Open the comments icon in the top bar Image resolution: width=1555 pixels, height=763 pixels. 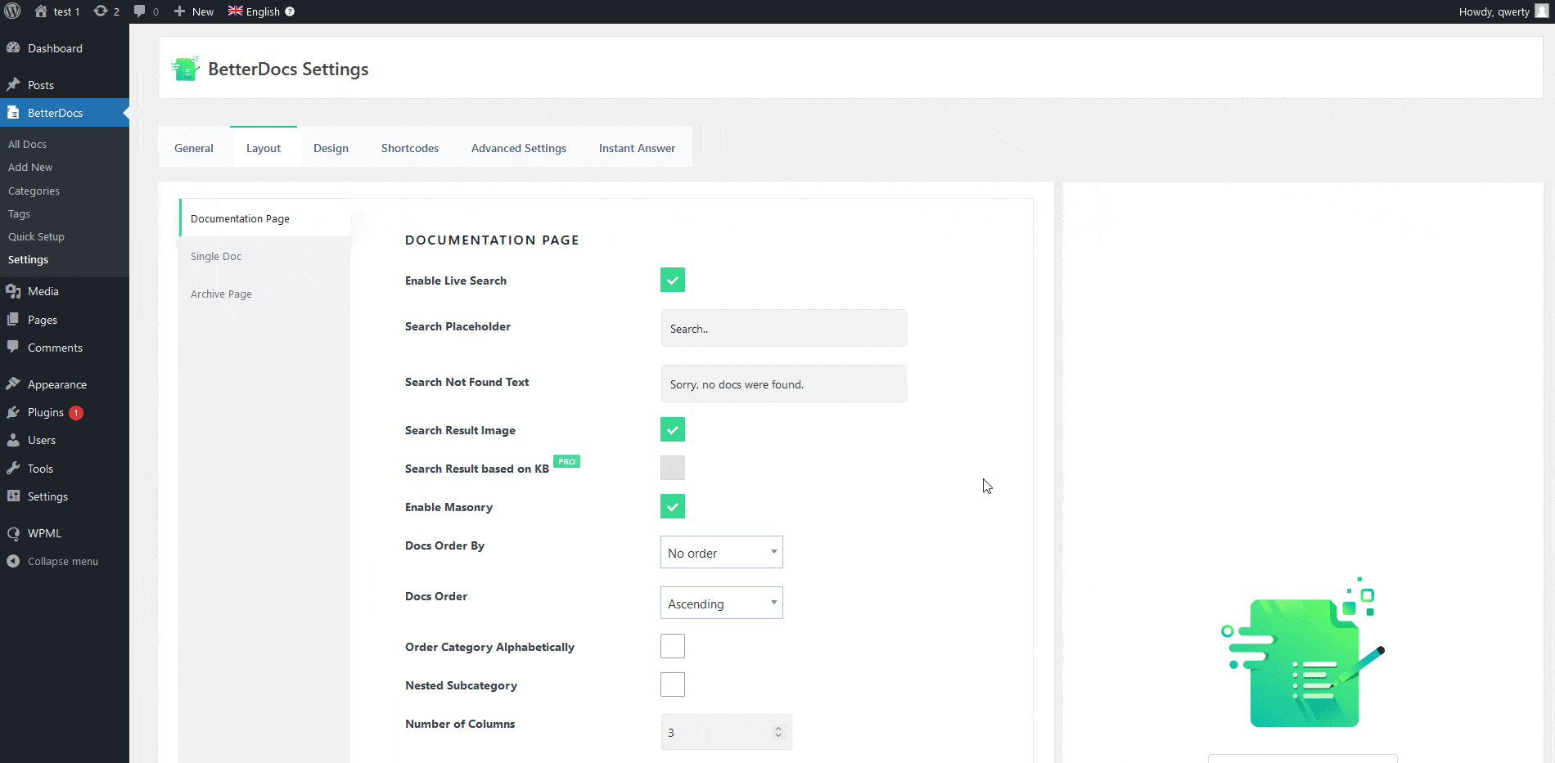tap(139, 11)
